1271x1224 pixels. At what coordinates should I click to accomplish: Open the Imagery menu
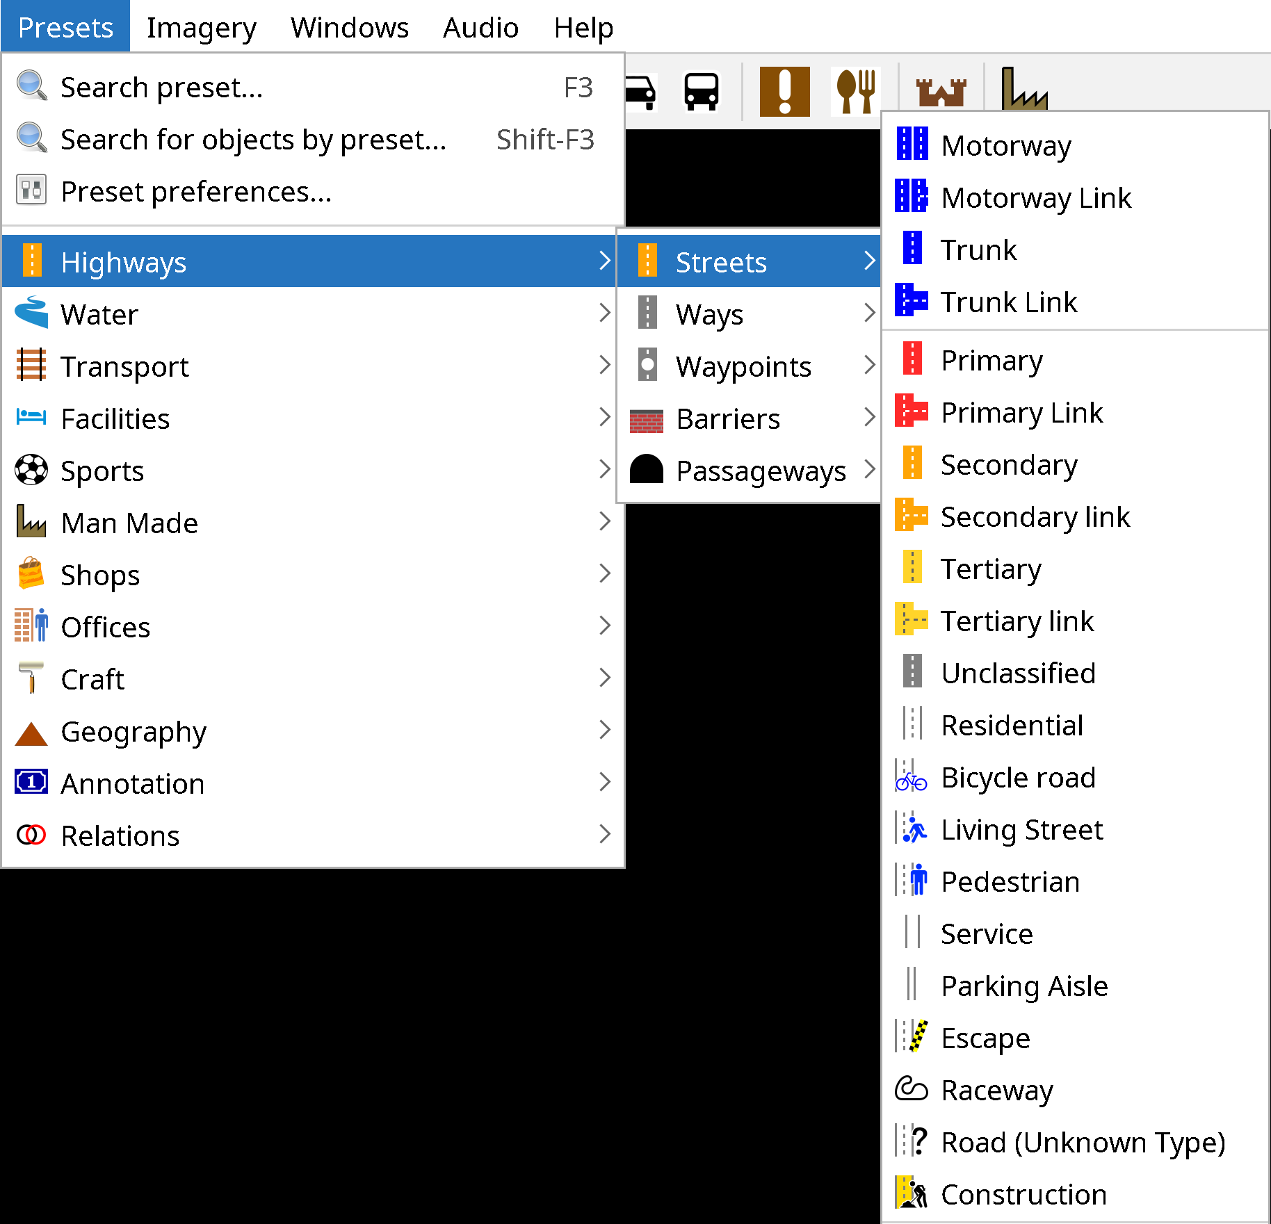(202, 28)
